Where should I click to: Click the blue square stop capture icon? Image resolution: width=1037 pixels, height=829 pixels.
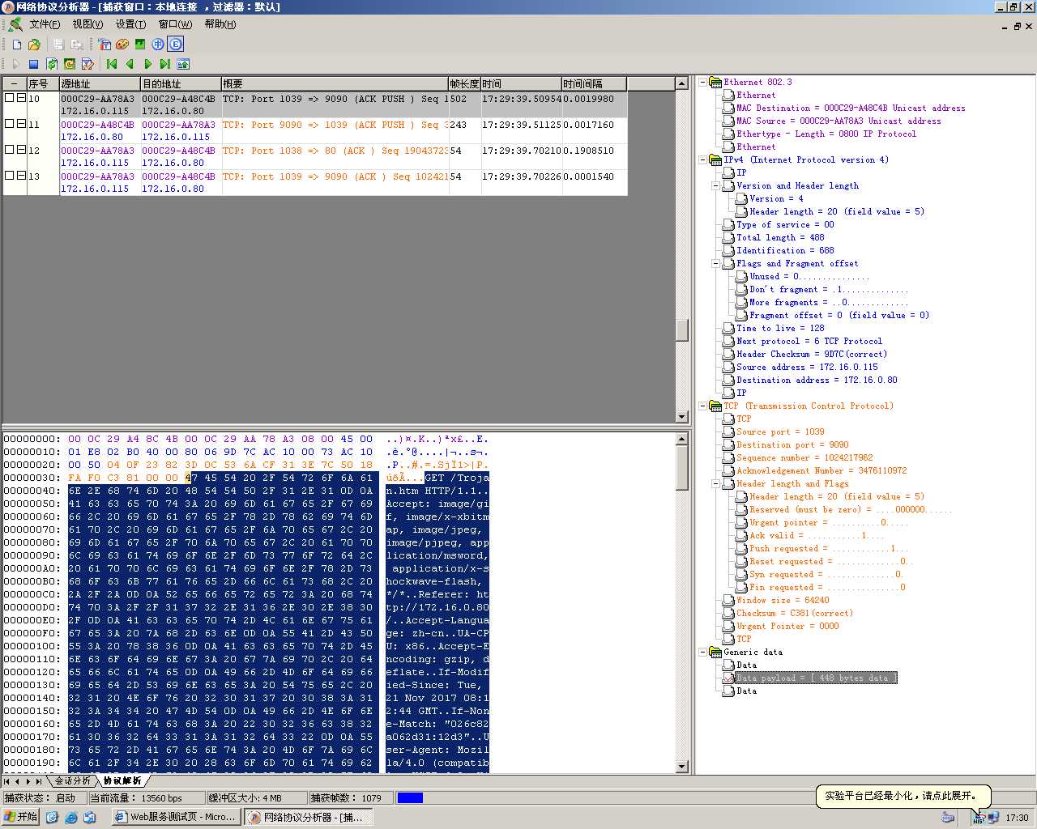point(33,64)
